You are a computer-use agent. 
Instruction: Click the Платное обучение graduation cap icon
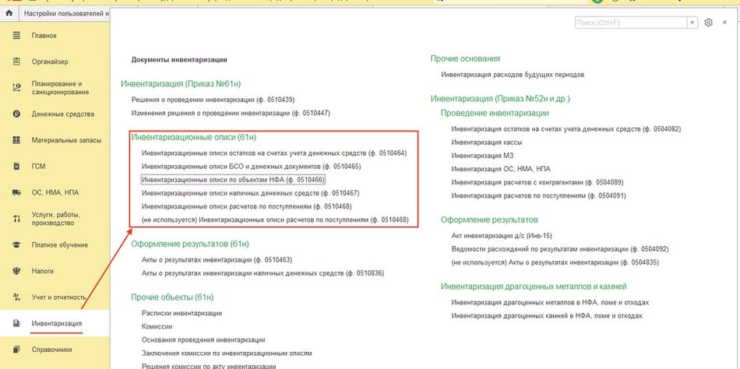(x=16, y=244)
